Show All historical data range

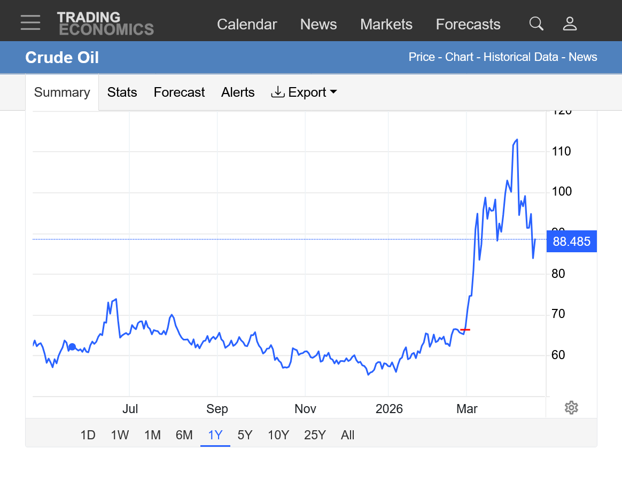[x=347, y=435]
